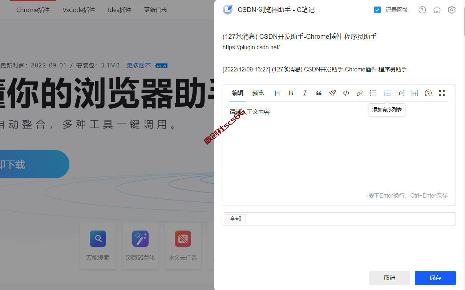465x290 pixels.
Task: Click CSDN浏览器助手 logo icon
Action: coord(228,10)
